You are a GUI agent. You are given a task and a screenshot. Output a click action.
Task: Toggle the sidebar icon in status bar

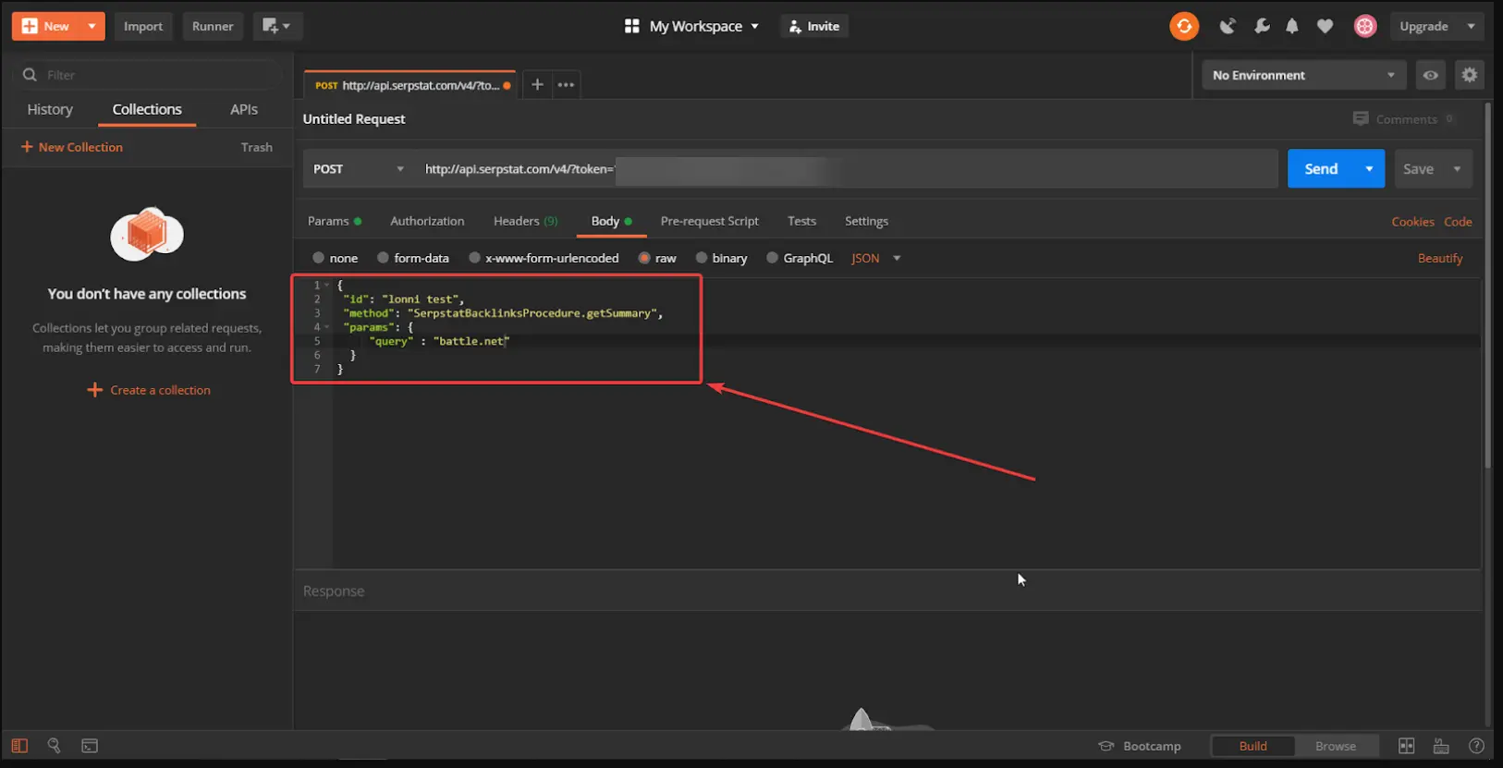tap(19, 746)
